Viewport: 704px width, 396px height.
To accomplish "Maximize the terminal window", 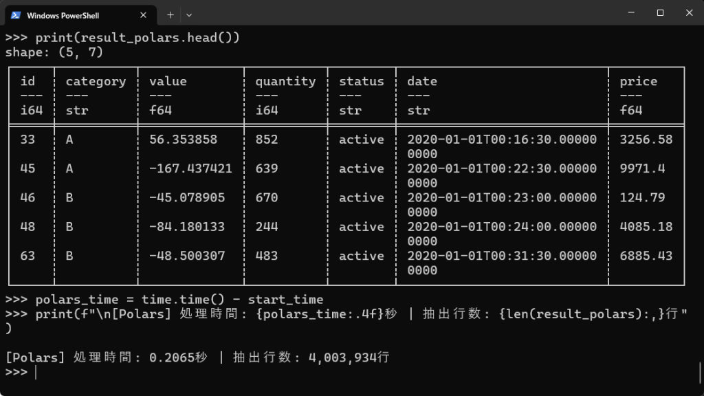I will pos(660,12).
